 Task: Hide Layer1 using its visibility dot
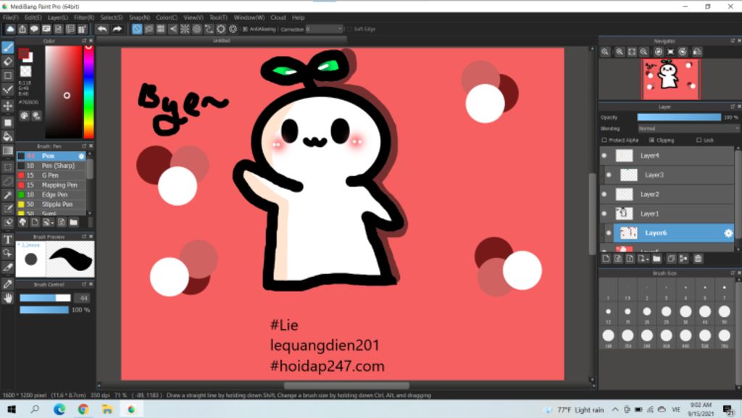604,214
